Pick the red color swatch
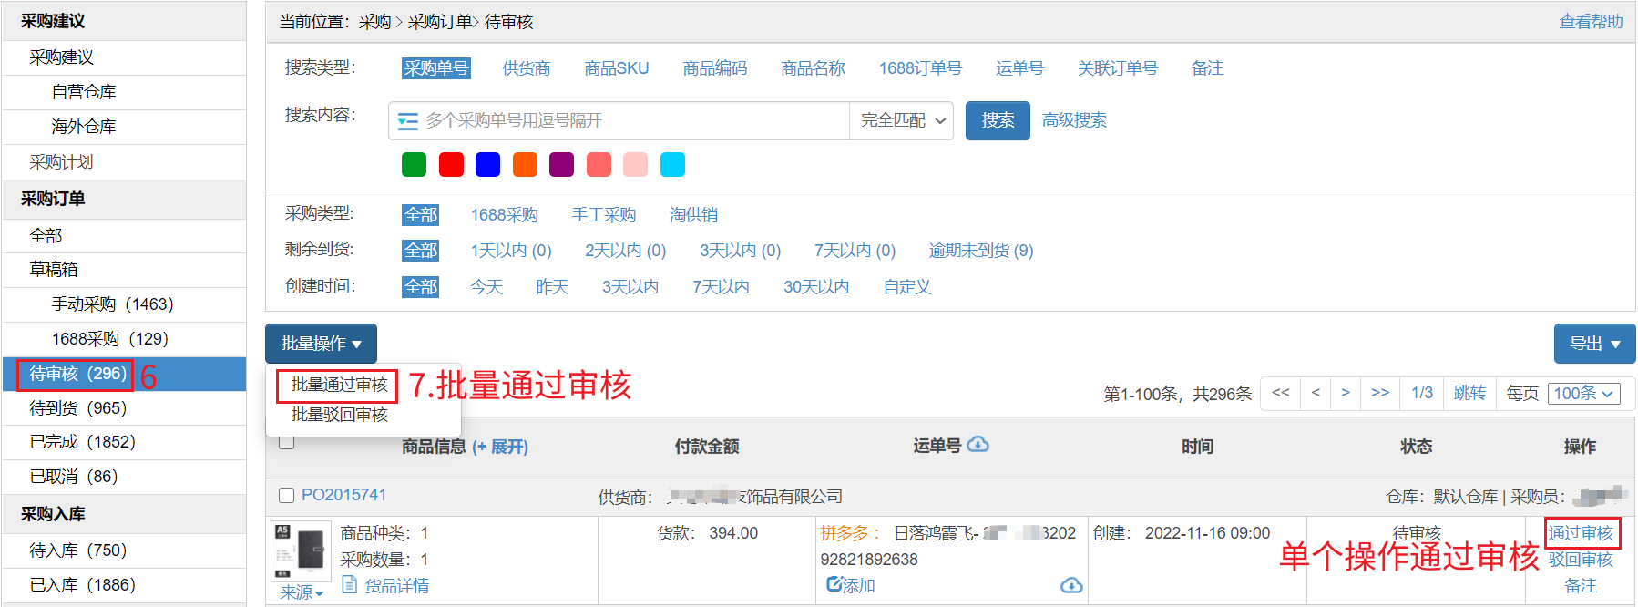The image size is (1638, 607). coord(451,164)
